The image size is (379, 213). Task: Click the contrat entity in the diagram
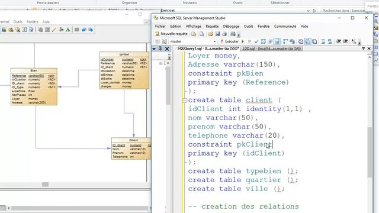pos(124,70)
